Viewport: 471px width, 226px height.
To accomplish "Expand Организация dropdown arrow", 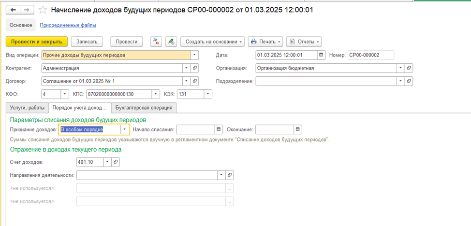I will pyautogui.click(x=401, y=68).
